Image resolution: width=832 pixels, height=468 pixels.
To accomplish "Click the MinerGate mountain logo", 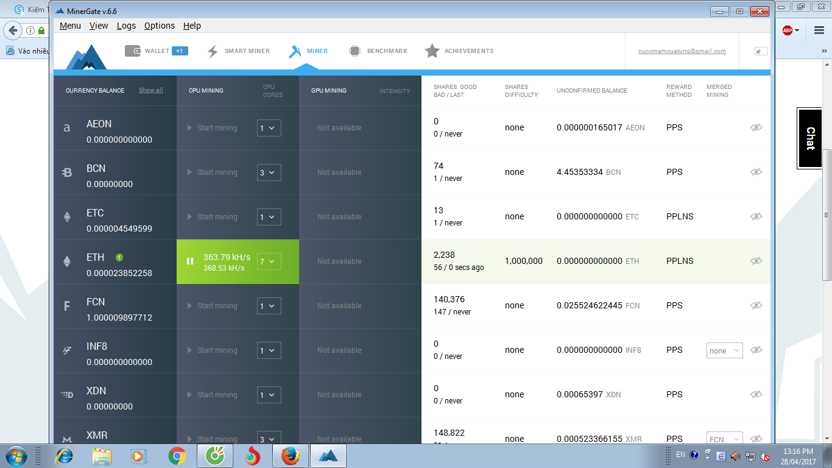I will [x=86, y=56].
